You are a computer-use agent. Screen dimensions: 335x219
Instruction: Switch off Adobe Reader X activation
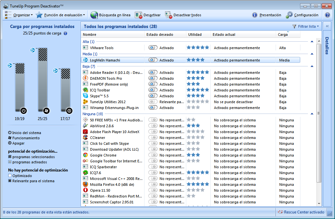click(153, 73)
